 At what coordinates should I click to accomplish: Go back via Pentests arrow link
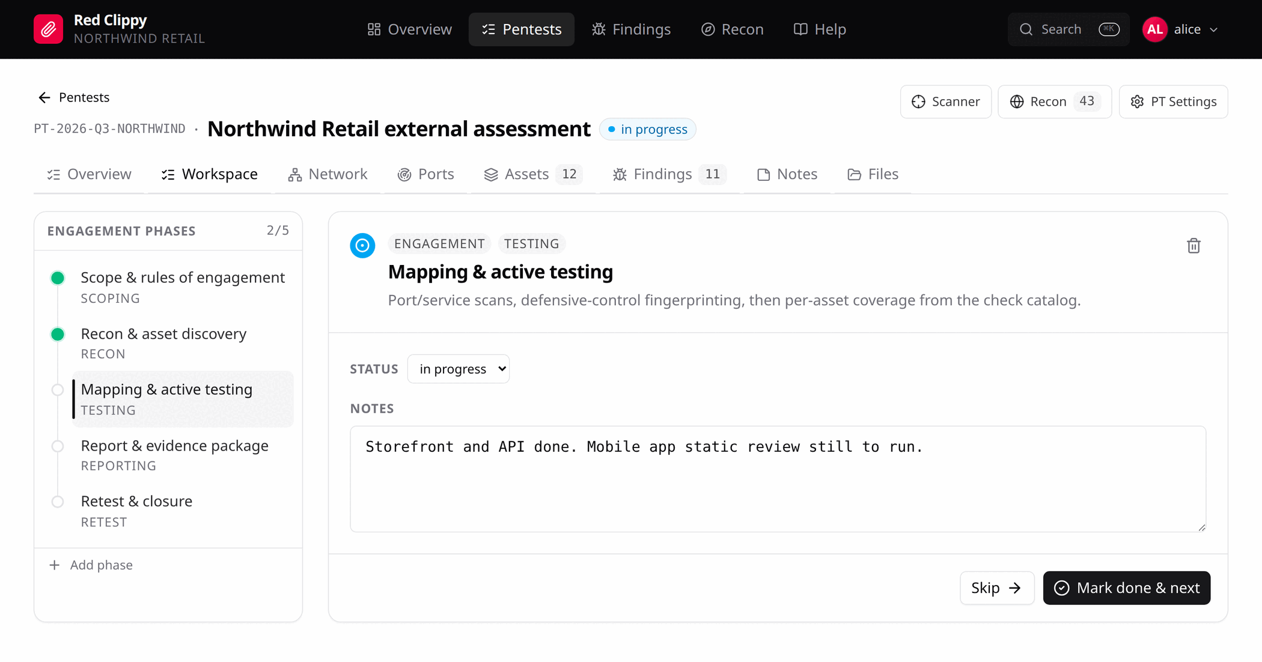tap(73, 97)
